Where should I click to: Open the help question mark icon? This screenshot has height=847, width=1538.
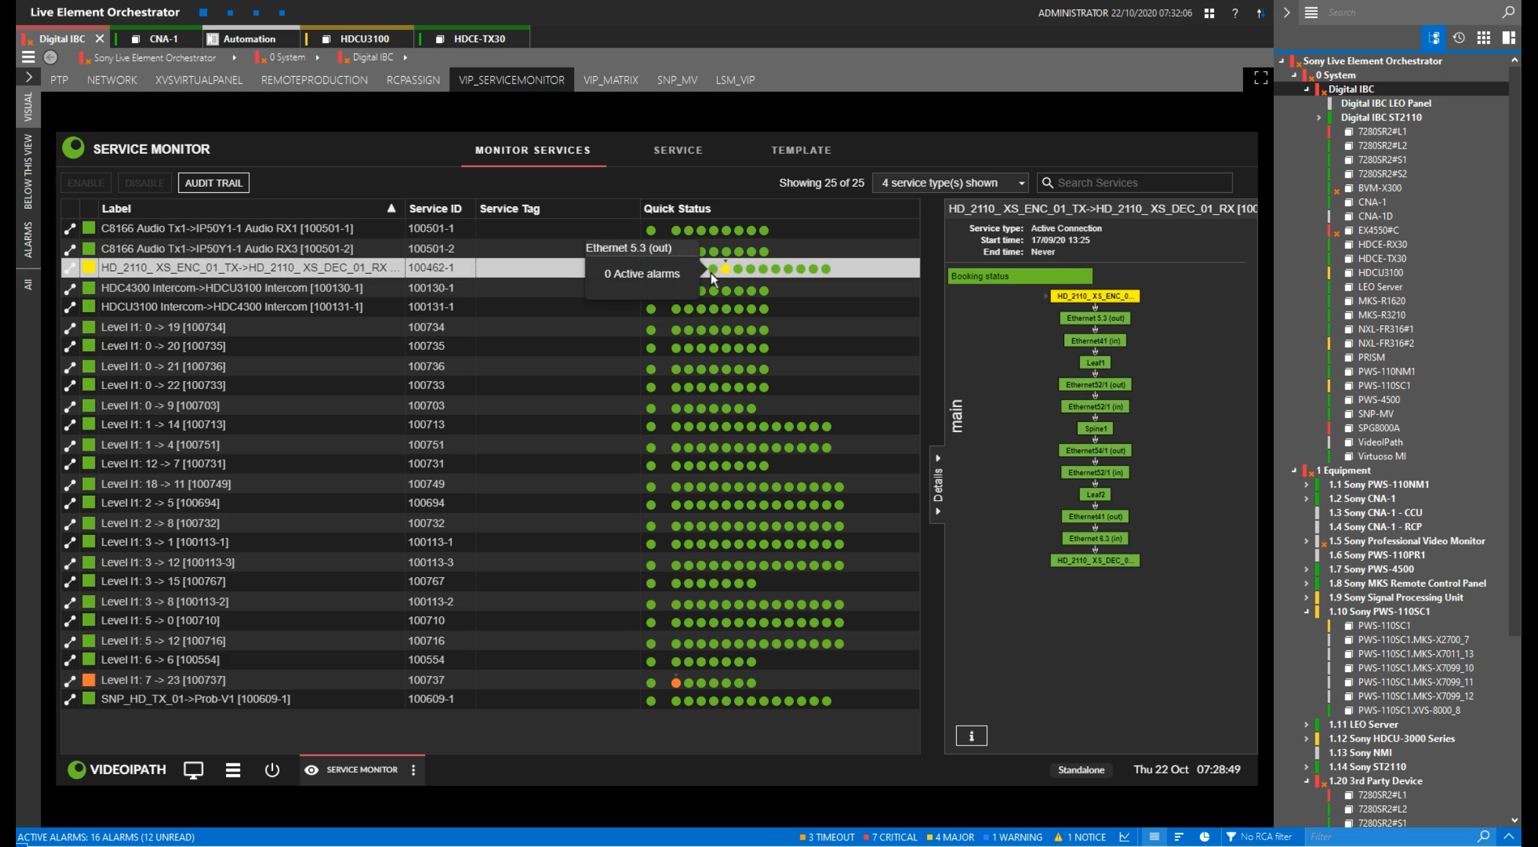[x=1235, y=13]
